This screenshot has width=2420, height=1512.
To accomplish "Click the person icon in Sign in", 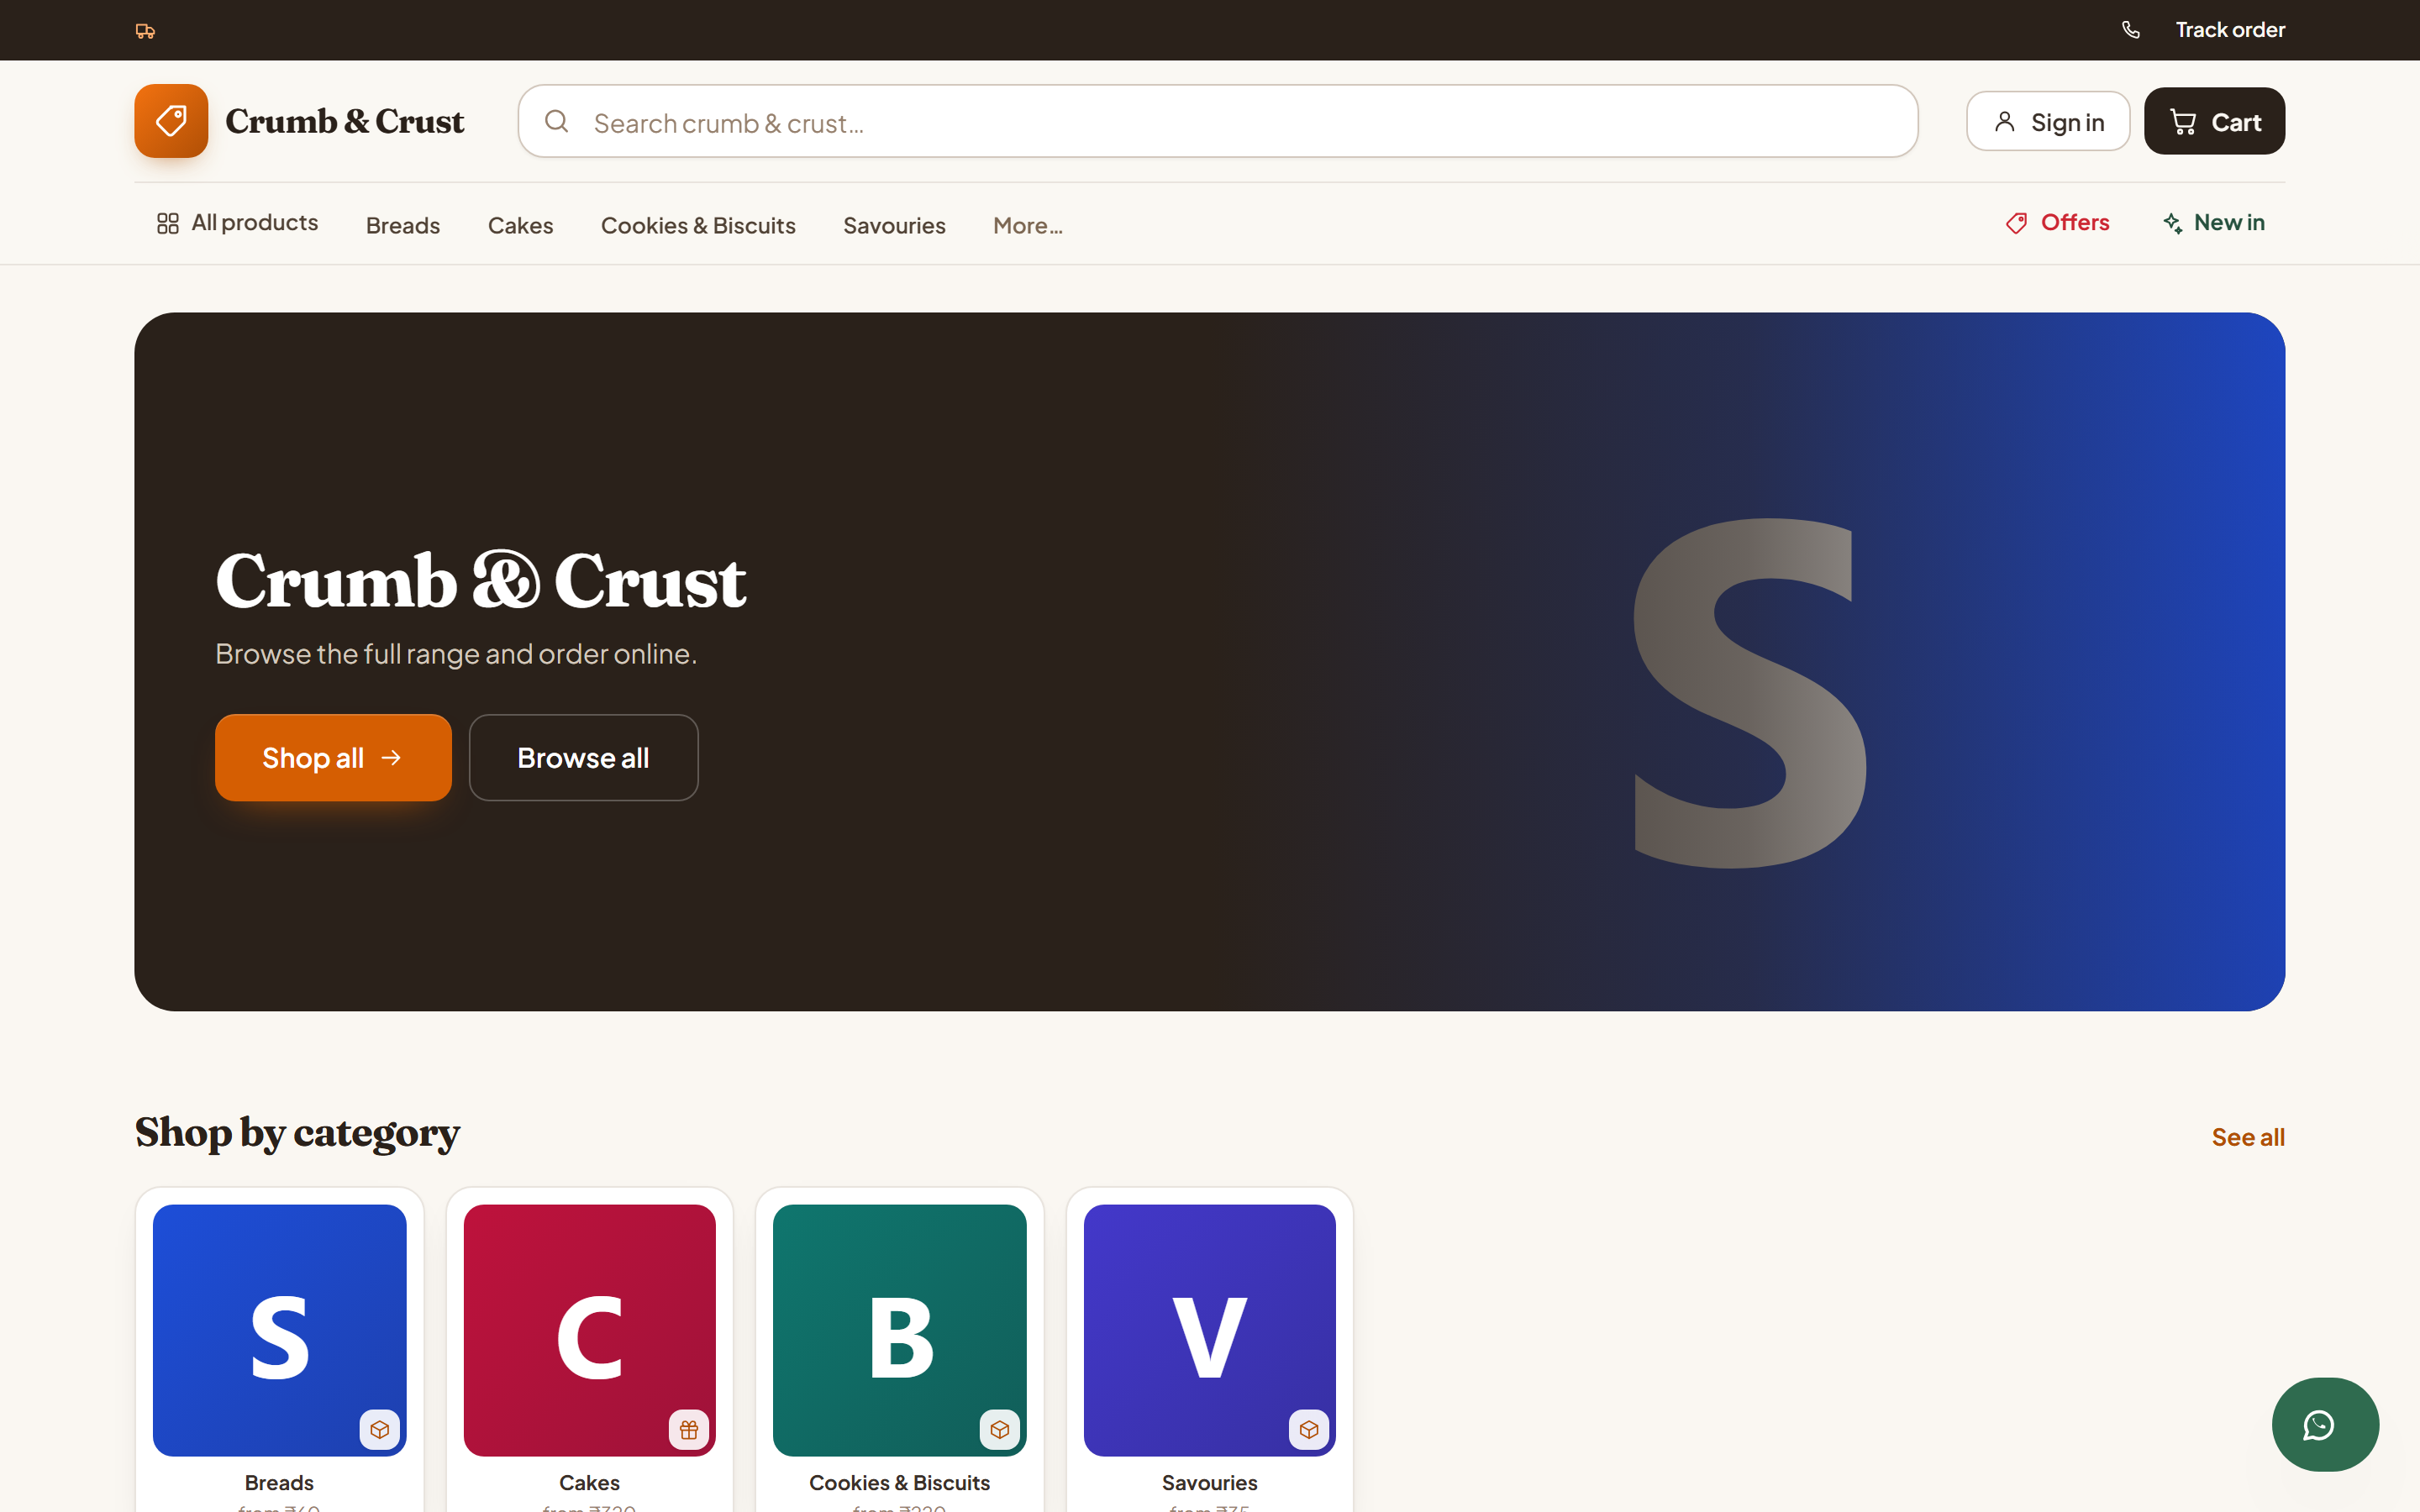I will click(x=2004, y=122).
